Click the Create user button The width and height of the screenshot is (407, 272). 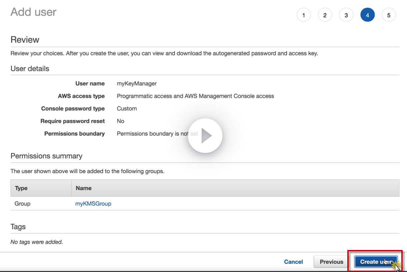click(376, 262)
